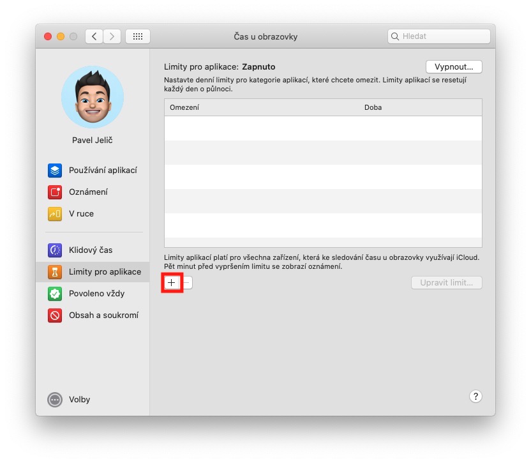Image resolution: width=531 pixels, height=463 pixels.
Task: Open Klidový čas section
Action: pos(91,250)
